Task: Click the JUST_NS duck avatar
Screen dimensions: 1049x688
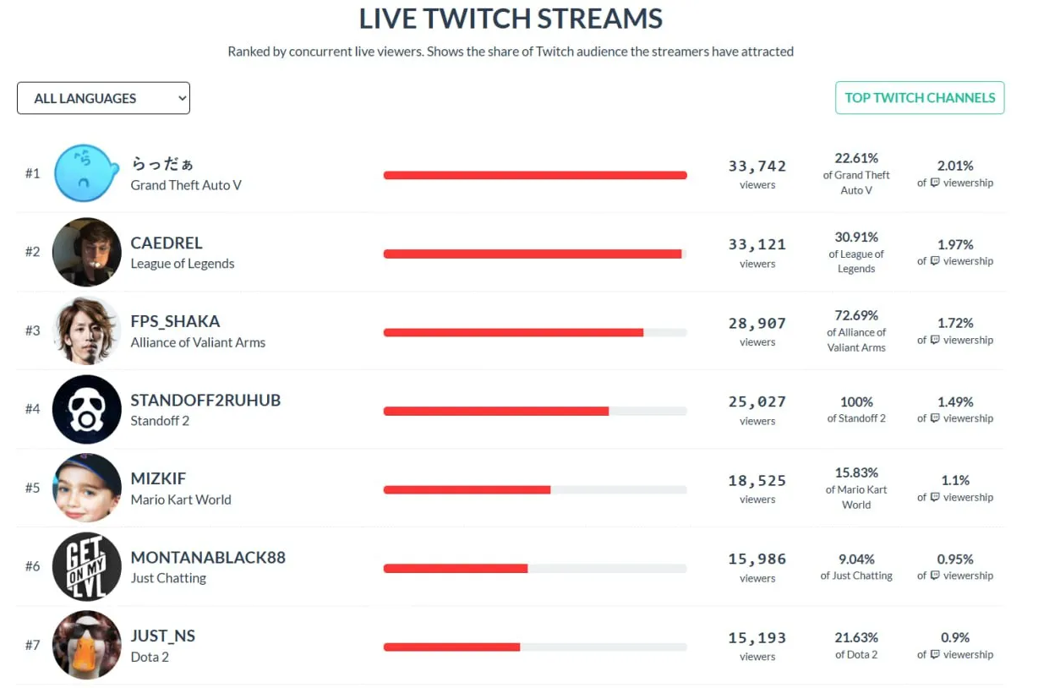Action: coord(86,645)
